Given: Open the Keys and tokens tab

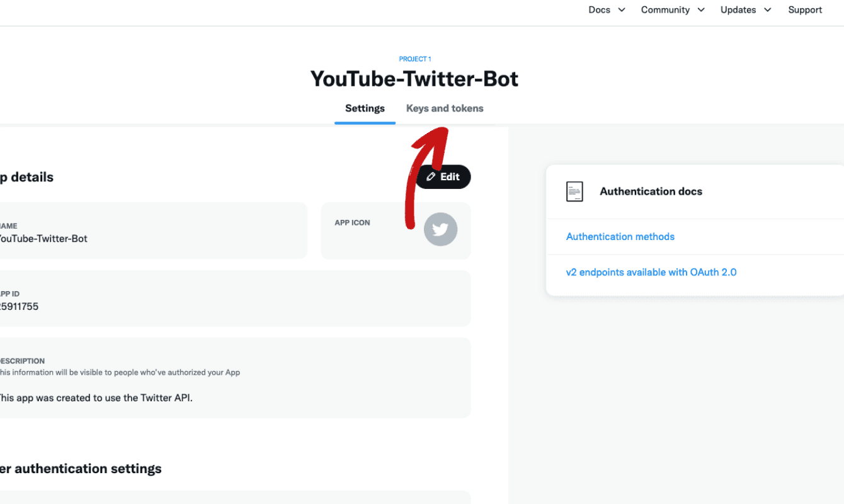Looking at the screenshot, I should 445,108.
